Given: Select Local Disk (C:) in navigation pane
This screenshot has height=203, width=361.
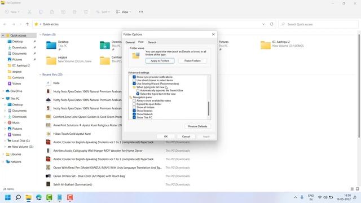Looking at the screenshot, I should [21, 140].
